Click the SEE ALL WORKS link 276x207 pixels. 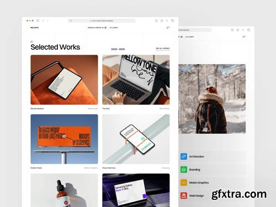tap(163, 49)
